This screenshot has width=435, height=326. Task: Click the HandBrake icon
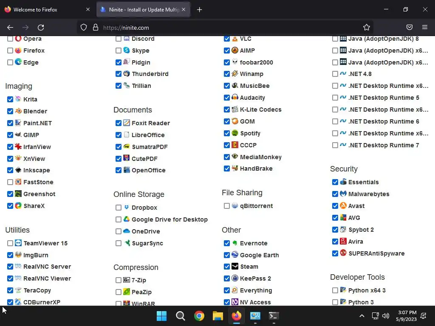pyautogui.click(x=235, y=168)
